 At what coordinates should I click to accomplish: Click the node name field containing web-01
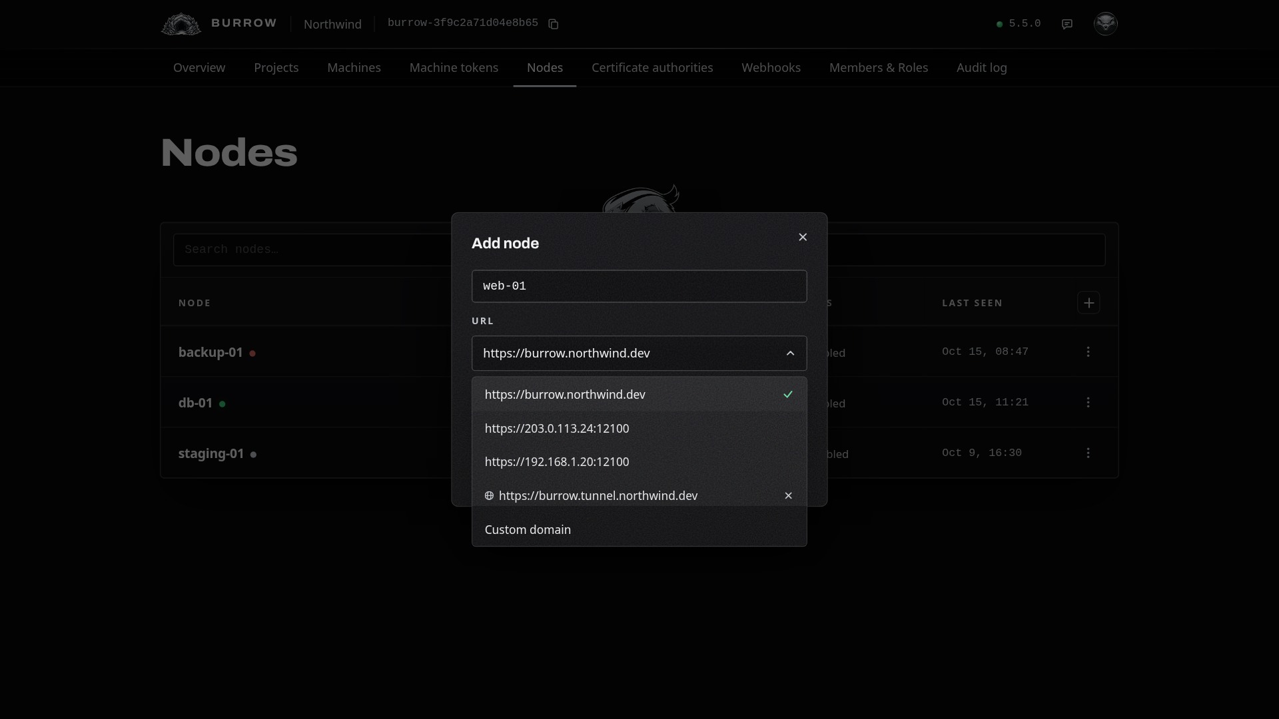click(639, 286)
